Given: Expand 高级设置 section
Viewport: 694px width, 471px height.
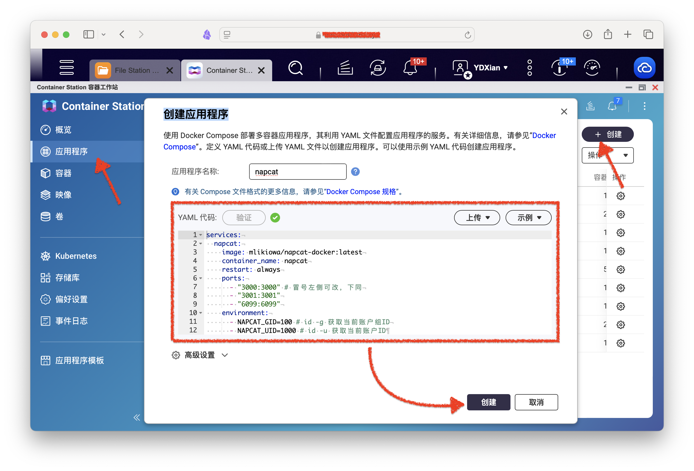Looking at the screenshot, I should pos(200,355).
